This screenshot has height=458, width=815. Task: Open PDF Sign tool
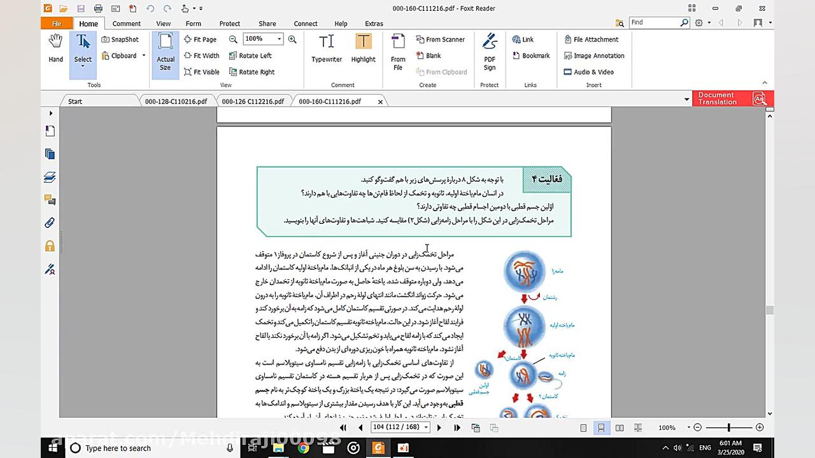[490, 52]
